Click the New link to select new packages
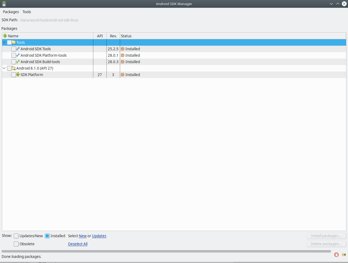This screenshot has height=263, width=348. tap(83, 236)
